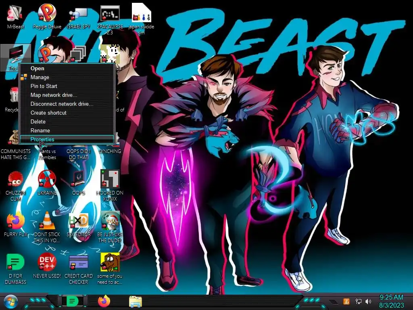The height and width of the screenshot is (310, 413).
Task: Open the volume speaker tray icon
Action: 368,301
